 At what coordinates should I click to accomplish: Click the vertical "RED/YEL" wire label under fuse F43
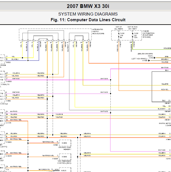[x=117, y=48]
